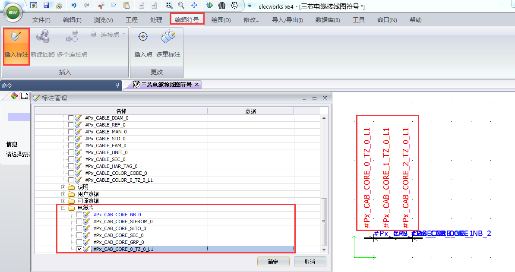Screen dimensions: 515x272
Task: Open quick access toolbar customize dropdown
Action: click(250, 6)
